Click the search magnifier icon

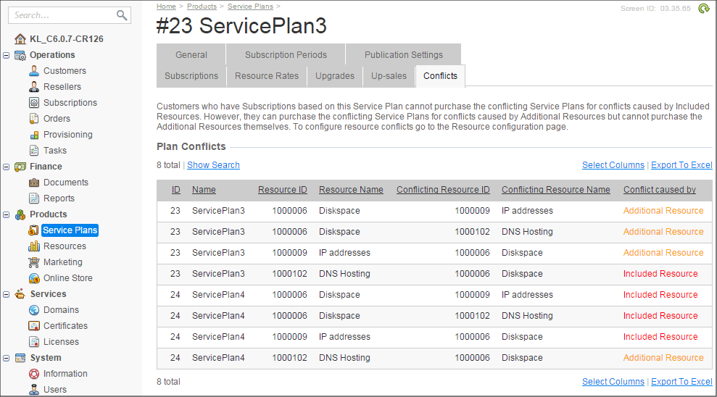coord(121,15)
